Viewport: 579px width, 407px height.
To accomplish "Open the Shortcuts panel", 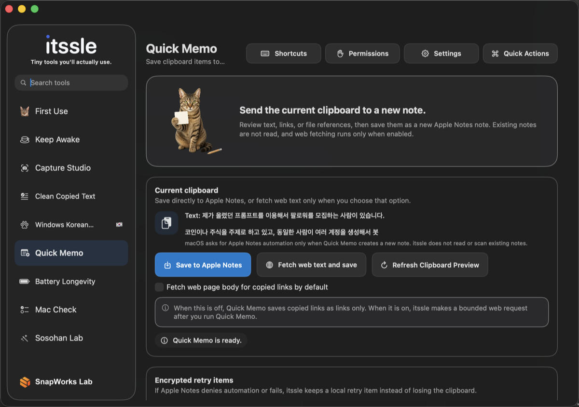I will tap(284, 54).
